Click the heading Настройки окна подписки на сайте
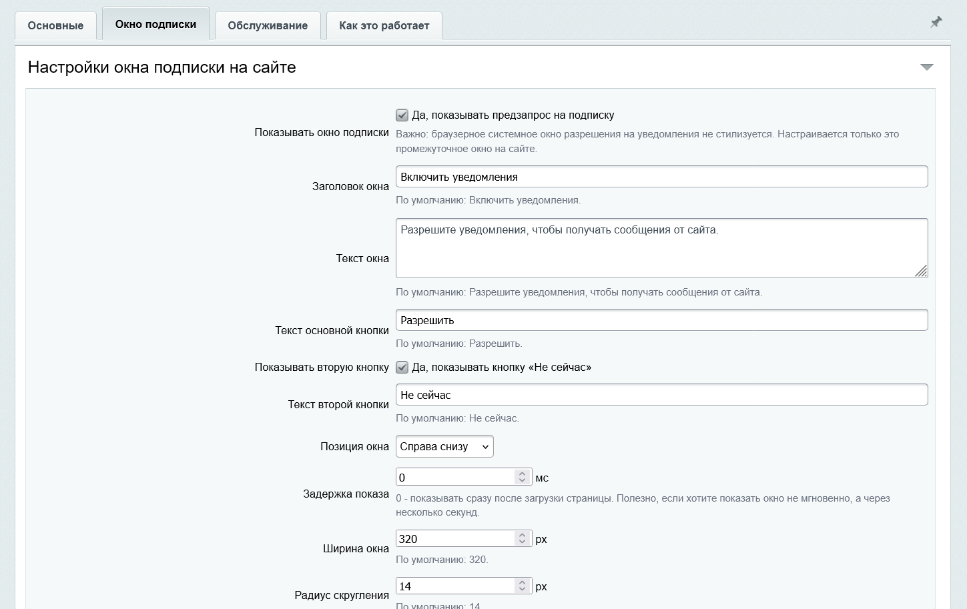The image size is (967, 609). tap(162, 67)
